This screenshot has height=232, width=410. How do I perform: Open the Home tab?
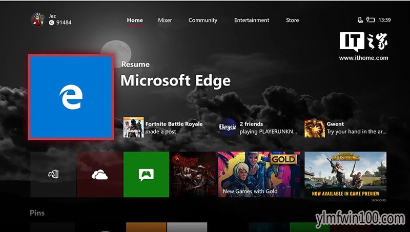click(135, 20)
